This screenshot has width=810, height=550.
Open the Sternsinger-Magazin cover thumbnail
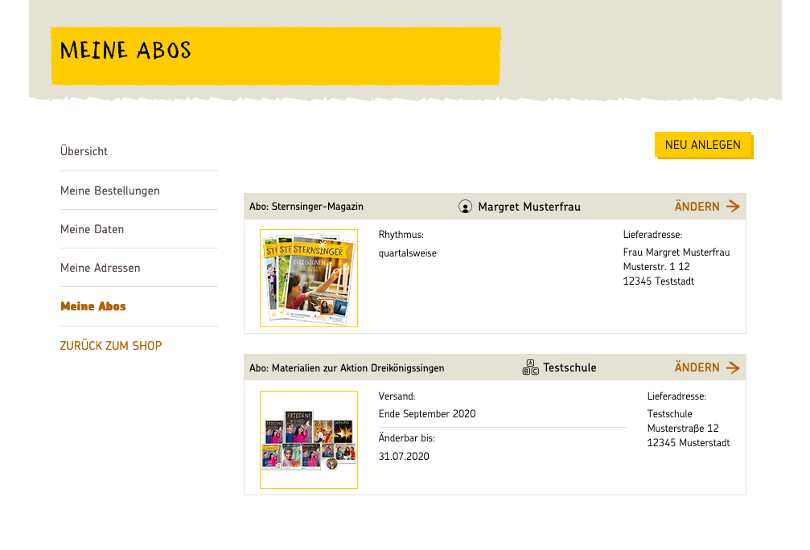[309, 278]
